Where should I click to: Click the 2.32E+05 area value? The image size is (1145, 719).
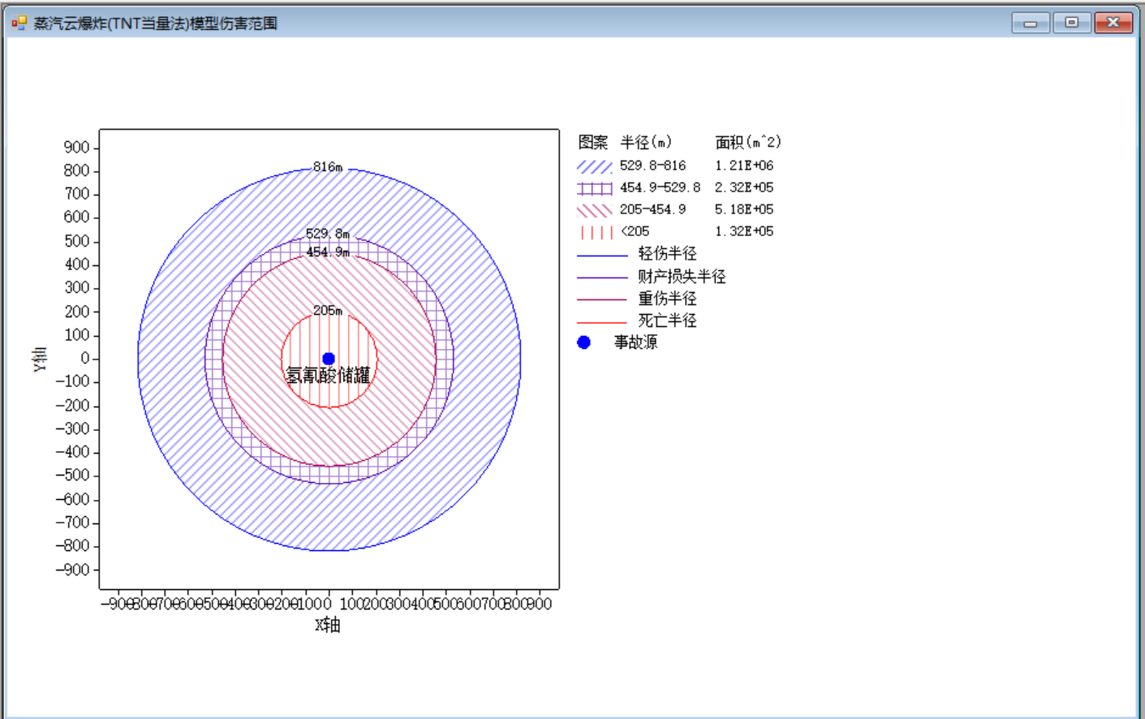(x=744, y=187)
